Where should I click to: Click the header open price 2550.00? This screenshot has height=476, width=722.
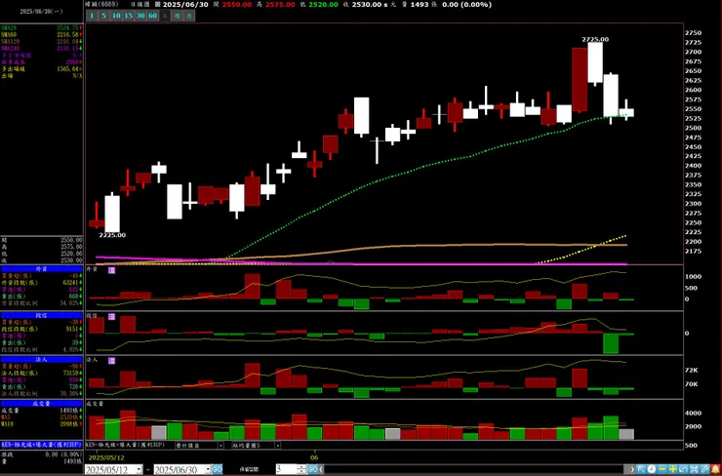coord(237,5)
